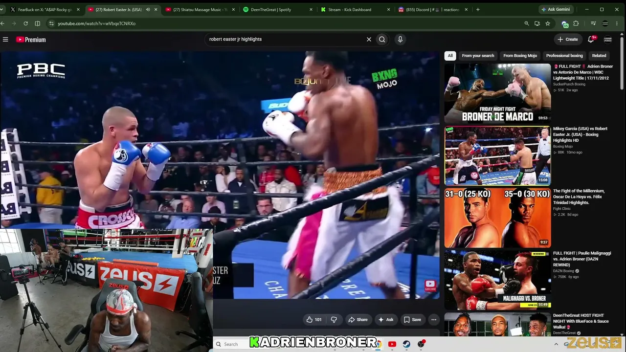This screenshot has height=352, width=626.
Task: Share the video
Action: coord(358,320)
